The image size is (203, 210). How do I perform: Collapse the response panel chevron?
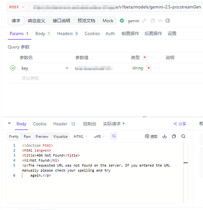point(10,123)
